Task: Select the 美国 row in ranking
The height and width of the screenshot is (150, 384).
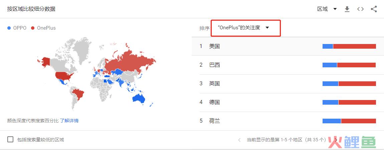Action: click(x=214, y=46)
